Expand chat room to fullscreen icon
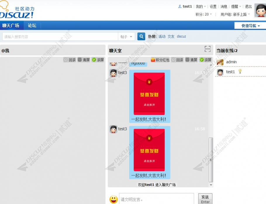 (x=208, y=49)
